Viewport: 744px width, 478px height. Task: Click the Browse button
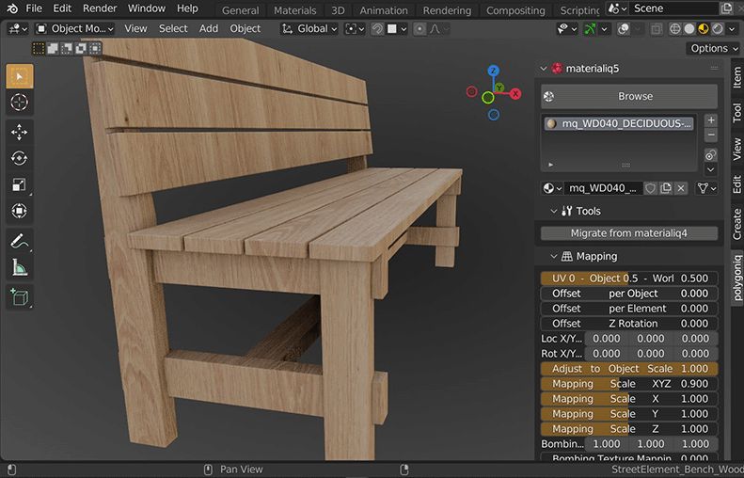[629, 96]
